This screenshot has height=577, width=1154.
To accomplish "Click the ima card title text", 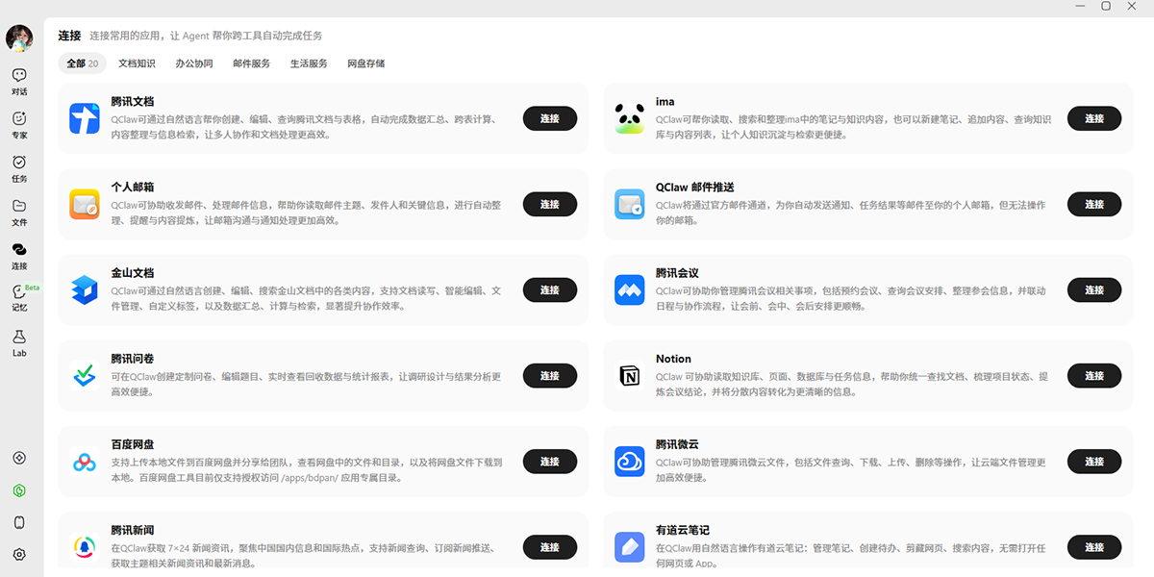I will pos(665,101).
